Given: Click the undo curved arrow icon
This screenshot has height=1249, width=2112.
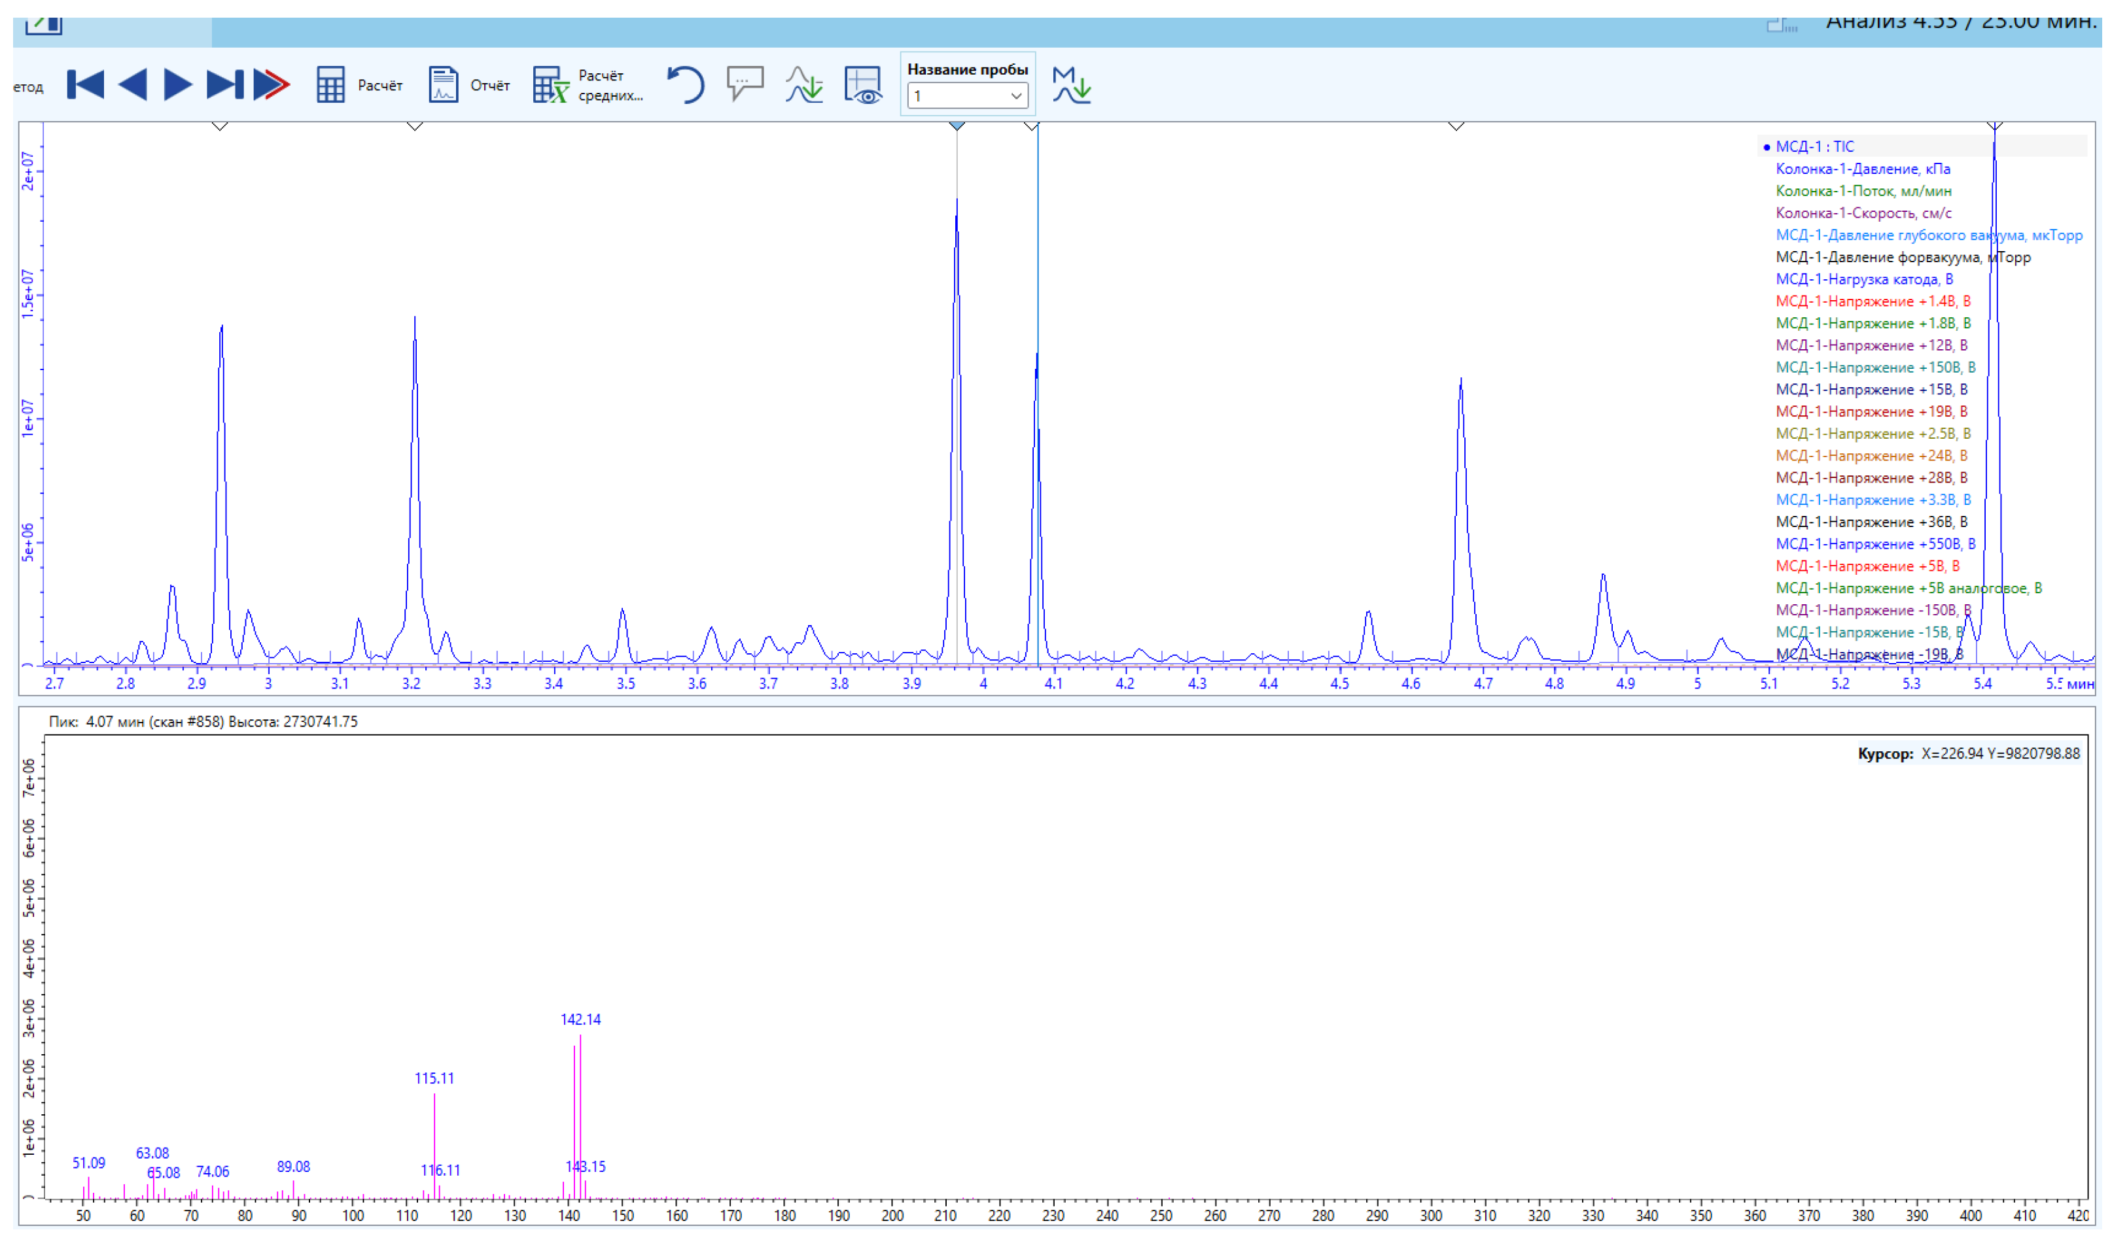Looking at the screenshot, I should tap(686, 85).
